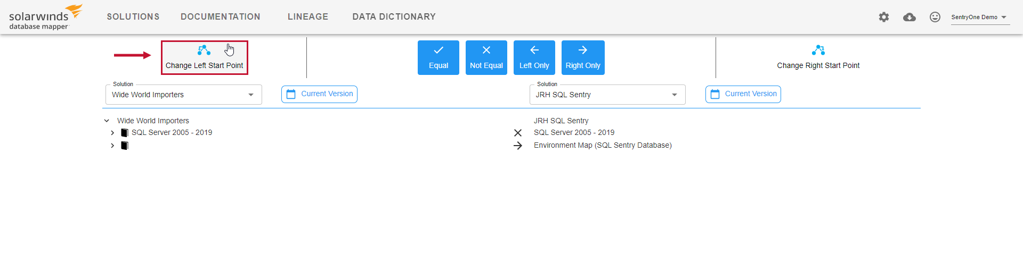This screenshot has width=1023, height=271.
Task: Click the SolarWinds Database Mapper logo
Action: [46, 17]
